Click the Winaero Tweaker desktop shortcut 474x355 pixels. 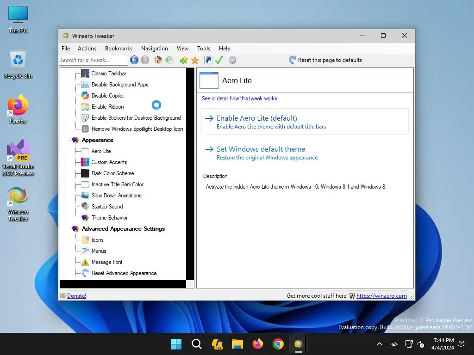tap(18, 204)
